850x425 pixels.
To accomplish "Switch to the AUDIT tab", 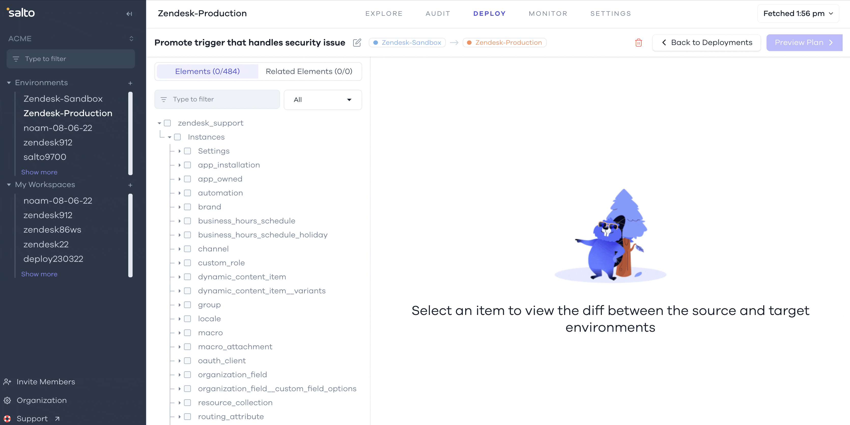I will click(438, 13).
